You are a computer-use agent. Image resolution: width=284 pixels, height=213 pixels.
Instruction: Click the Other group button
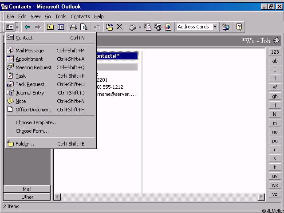click(27, 197)
